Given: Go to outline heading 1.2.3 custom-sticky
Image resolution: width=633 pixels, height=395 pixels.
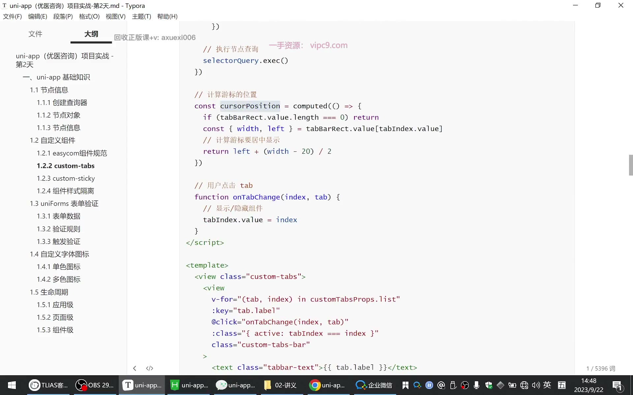Looking at the screenshot, I should pyautogui.click(x=66, y=178).
